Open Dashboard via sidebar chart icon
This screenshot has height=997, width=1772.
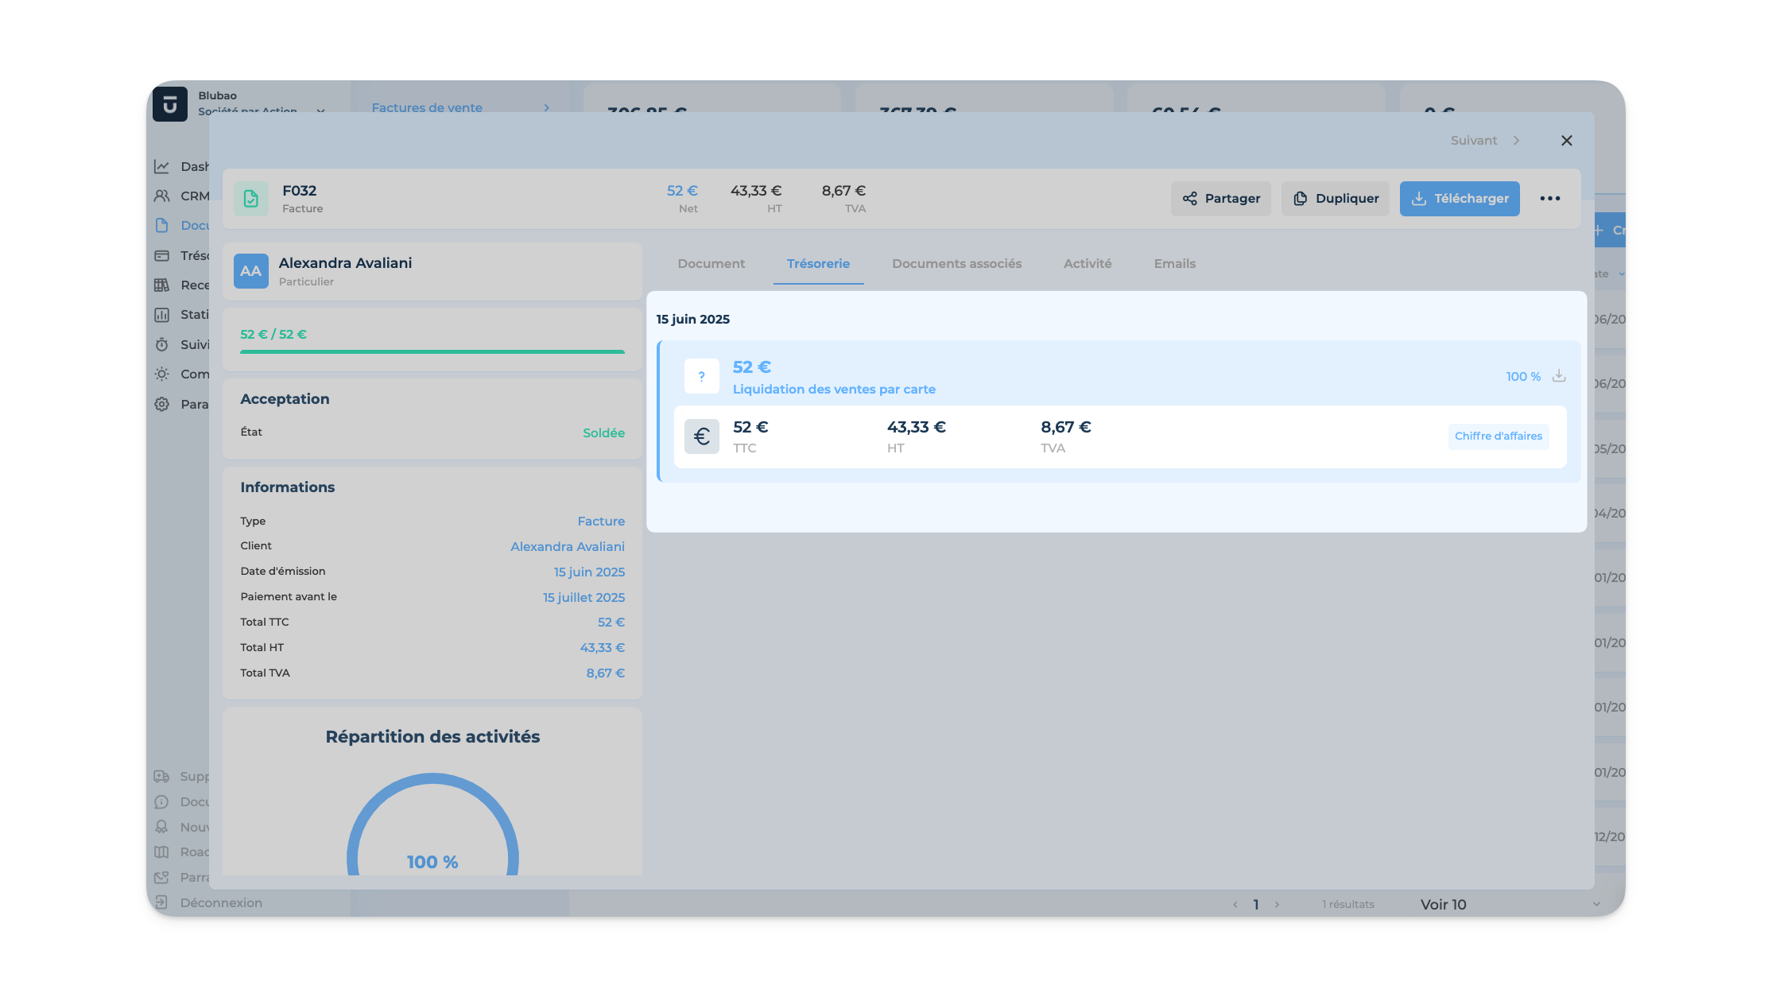click(x=162, y=167)
